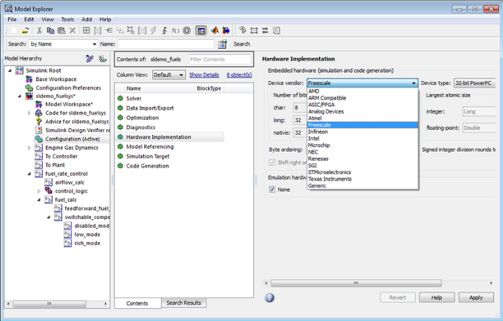Click the Shift right checkbox

(272, 163)
